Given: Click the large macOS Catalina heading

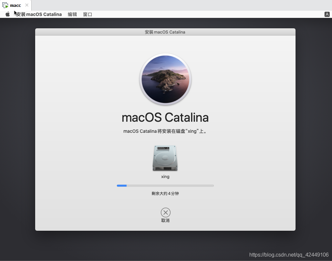Looking at the screenshot, I should click(165, 117).
